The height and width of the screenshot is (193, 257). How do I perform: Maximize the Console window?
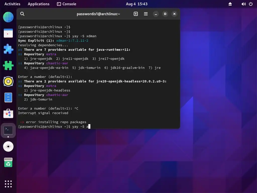point(165,14)
